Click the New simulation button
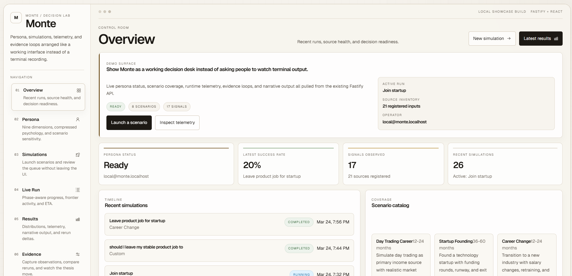This screenshot has height=276, width=572. [492, 38]
